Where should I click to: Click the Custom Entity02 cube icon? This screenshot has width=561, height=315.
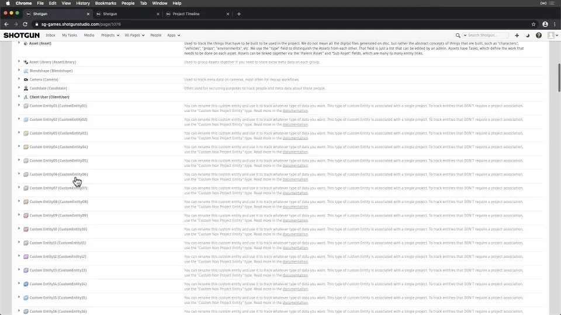tap(26, 120)
